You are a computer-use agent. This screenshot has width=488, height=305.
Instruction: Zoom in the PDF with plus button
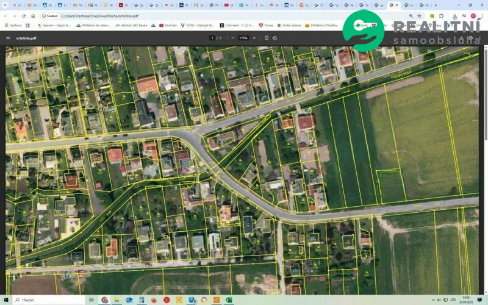pos(254,38)
